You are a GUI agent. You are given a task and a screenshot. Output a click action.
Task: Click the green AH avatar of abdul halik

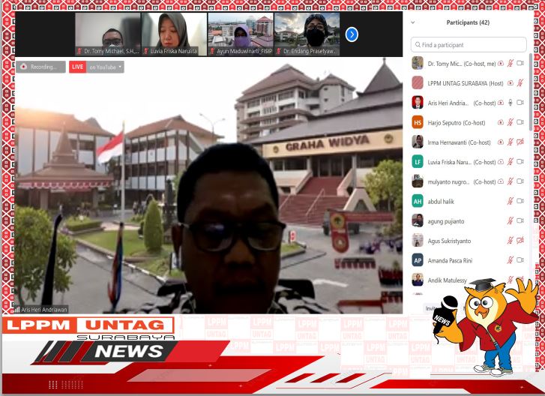click(x=418, y=201)
